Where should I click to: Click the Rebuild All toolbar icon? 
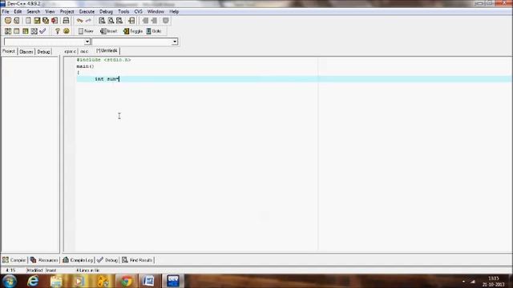pos(34,31)
